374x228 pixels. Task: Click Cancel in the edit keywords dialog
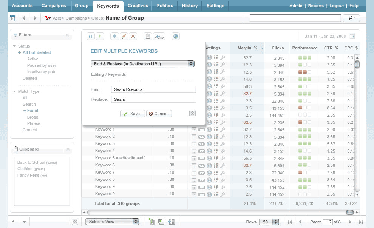159,114
